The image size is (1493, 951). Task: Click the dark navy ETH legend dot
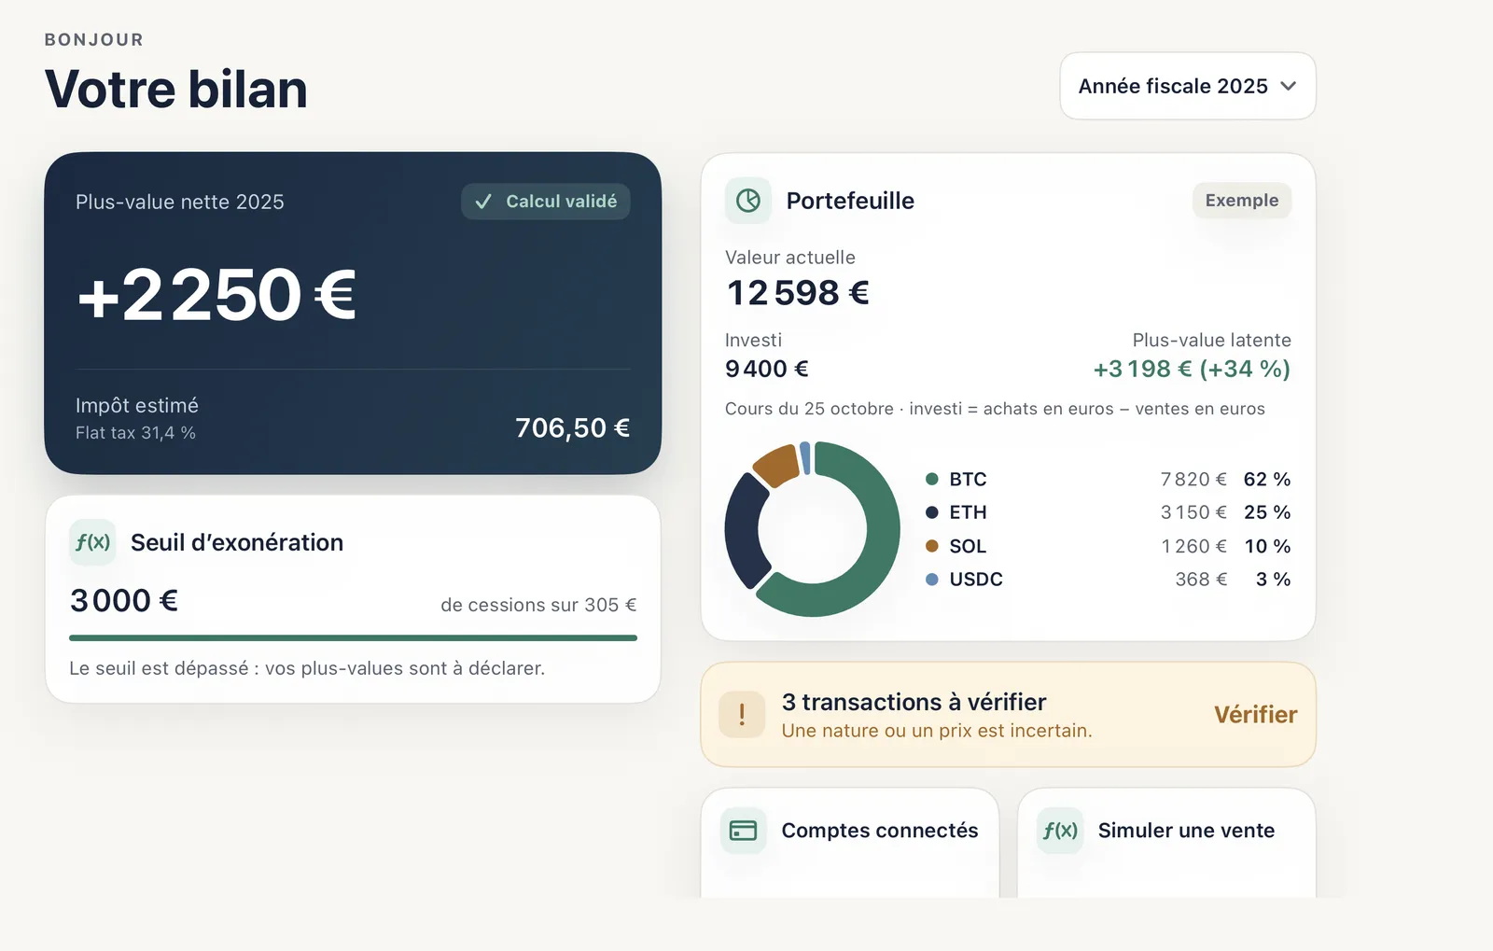coord(931,512)
